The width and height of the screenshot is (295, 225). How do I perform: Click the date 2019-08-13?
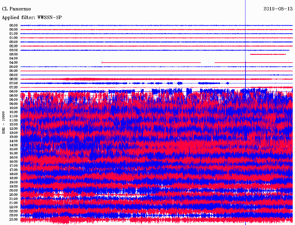coord(278,9)
